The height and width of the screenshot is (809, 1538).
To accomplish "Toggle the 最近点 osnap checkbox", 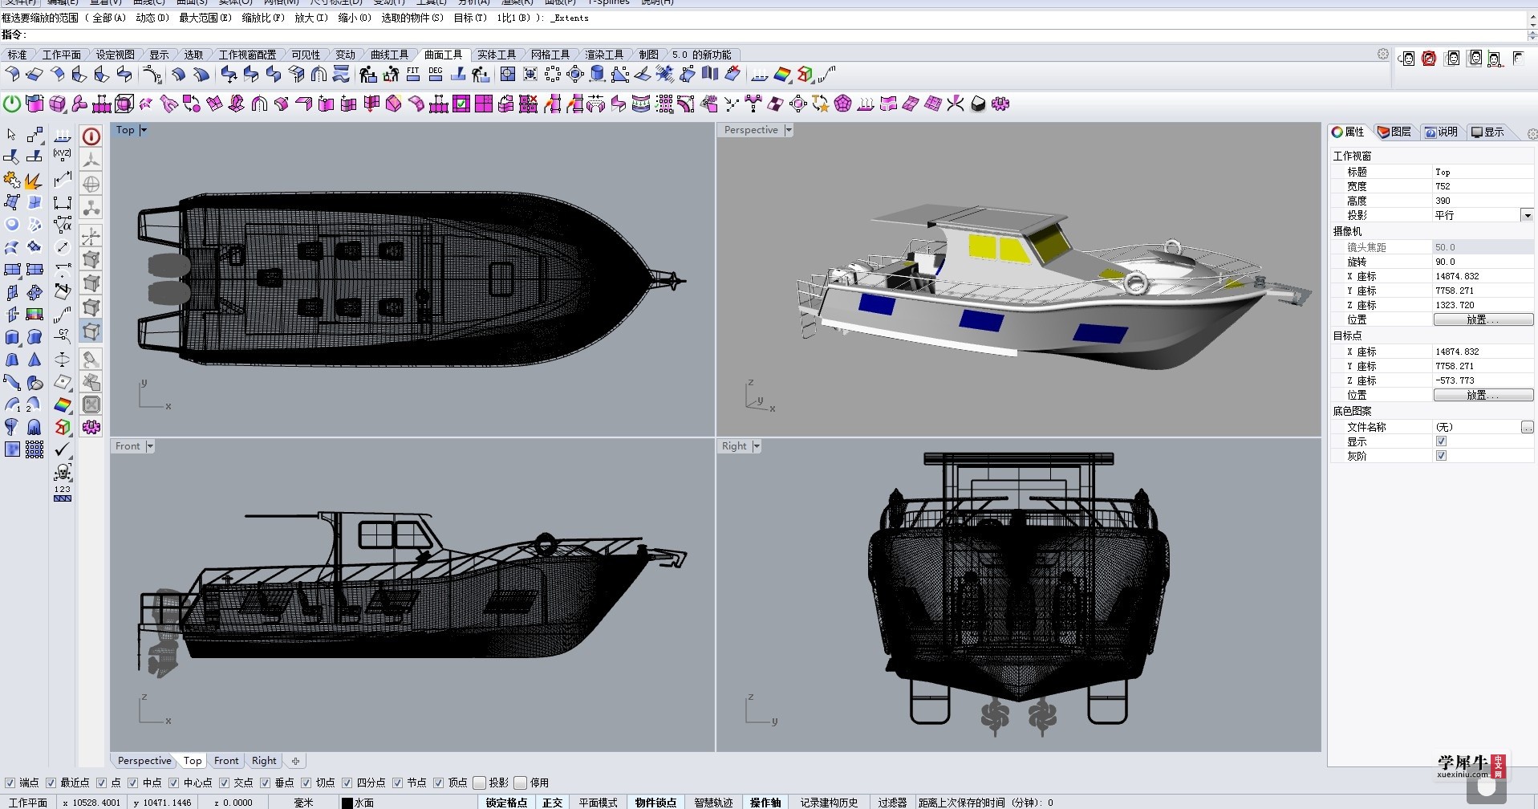I will pos(51,783).
